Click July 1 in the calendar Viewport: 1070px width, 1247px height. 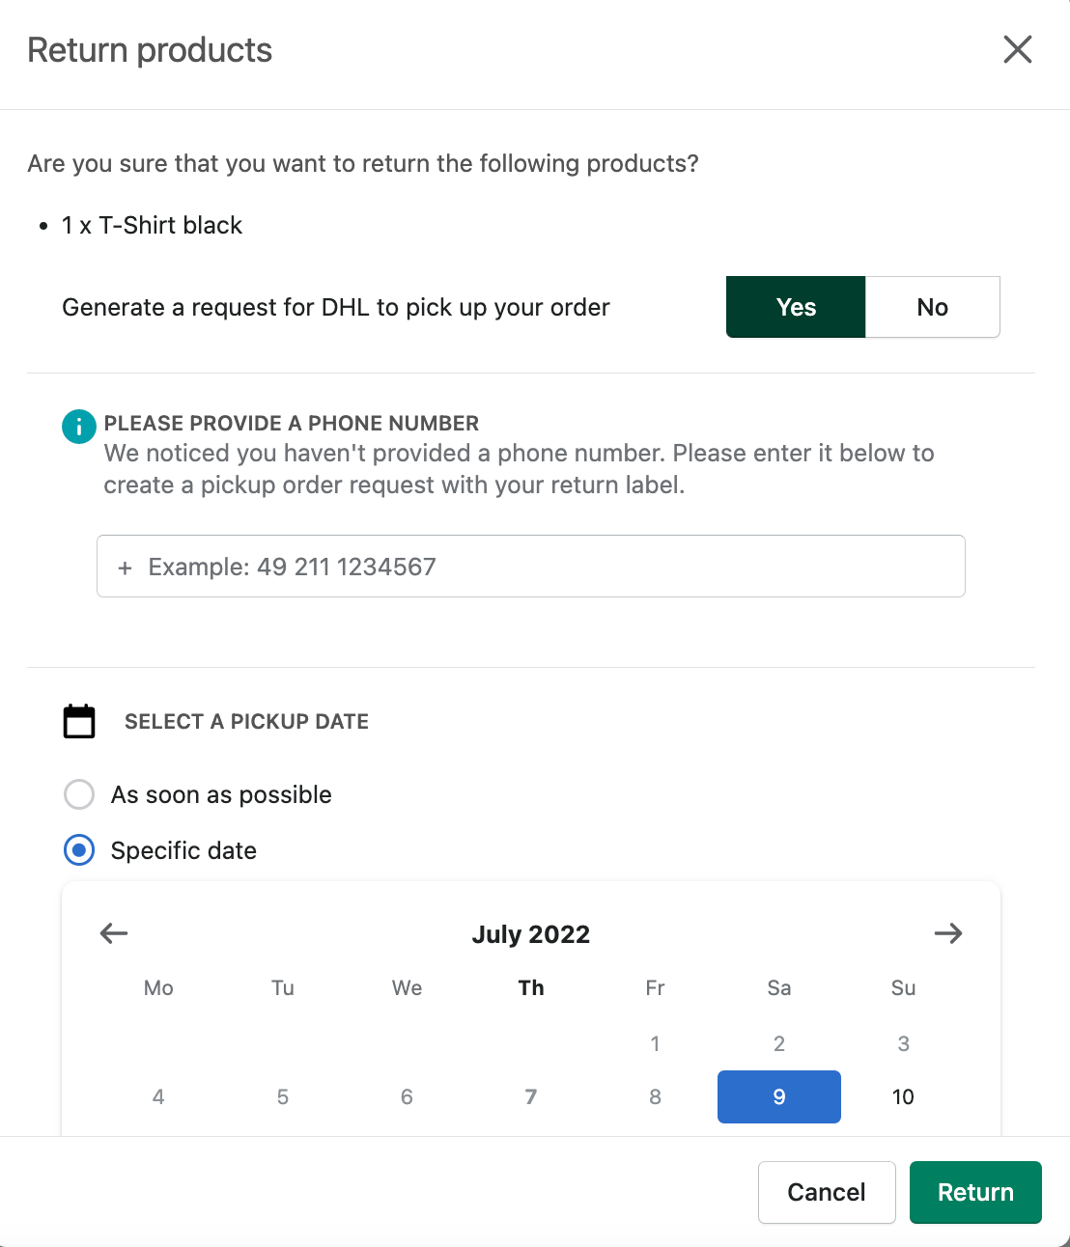655,1043
